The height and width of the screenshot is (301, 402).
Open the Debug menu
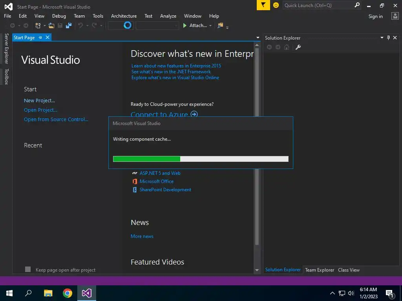tap(59, 16)
